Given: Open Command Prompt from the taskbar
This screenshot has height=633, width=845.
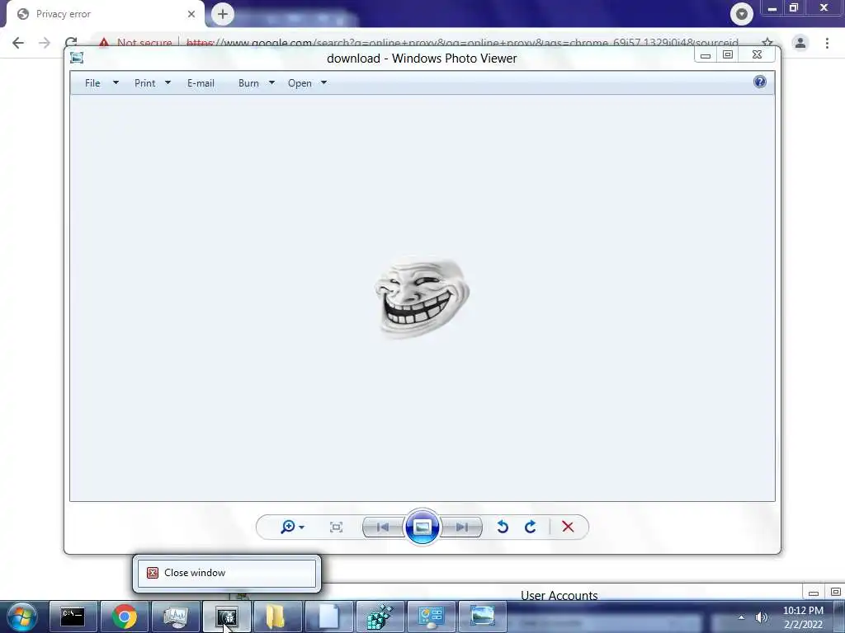Looking at the screenshot, I should [x=73, y=617].
